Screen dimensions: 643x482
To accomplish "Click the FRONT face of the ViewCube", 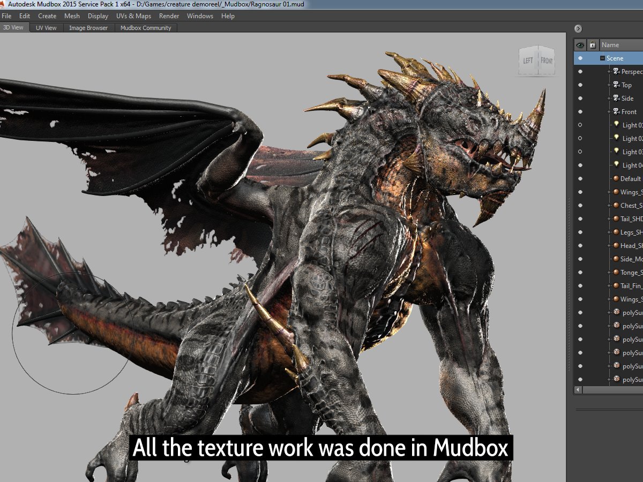I will point(547,61).
